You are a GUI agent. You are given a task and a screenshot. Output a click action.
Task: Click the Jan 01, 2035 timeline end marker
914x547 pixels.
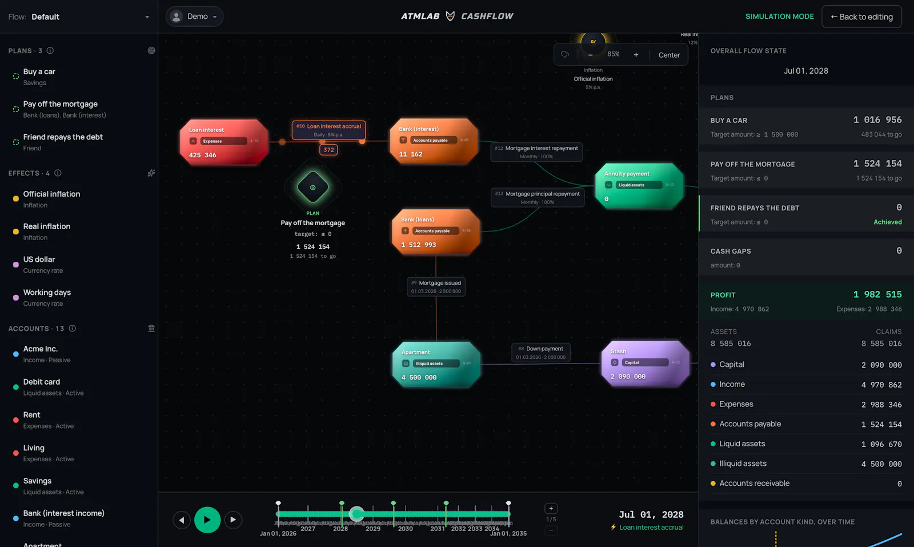click(x=508, y=504)
